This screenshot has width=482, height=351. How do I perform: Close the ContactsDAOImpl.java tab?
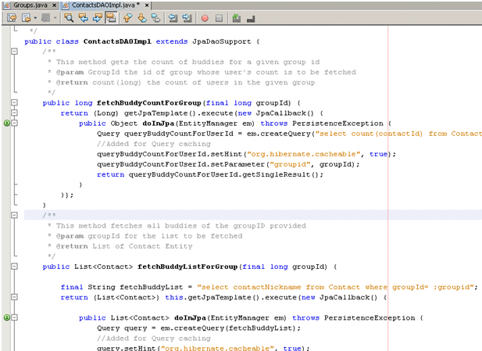click(x=147, y=5)
